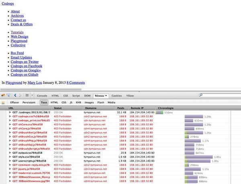Toggle the XHR request filter
The height and width of the screenshot is (184, 241).
pos(79,102)
